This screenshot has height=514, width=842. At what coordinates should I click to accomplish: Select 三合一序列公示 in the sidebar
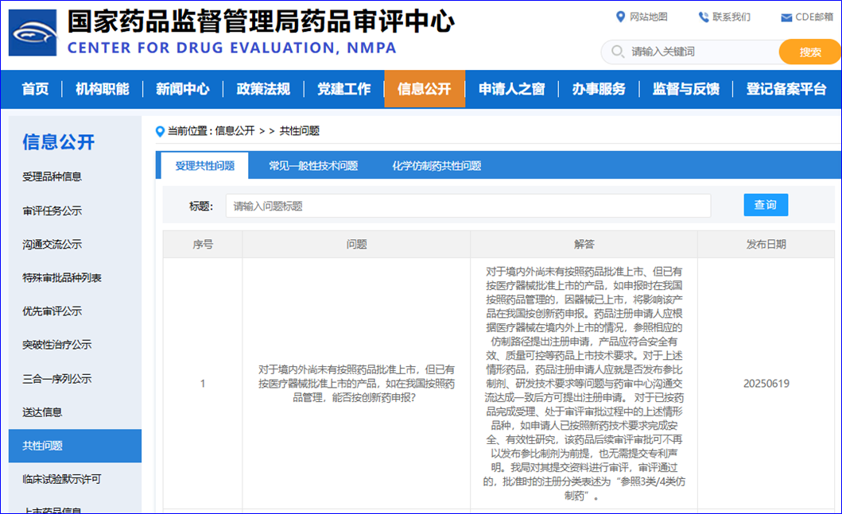57,379
